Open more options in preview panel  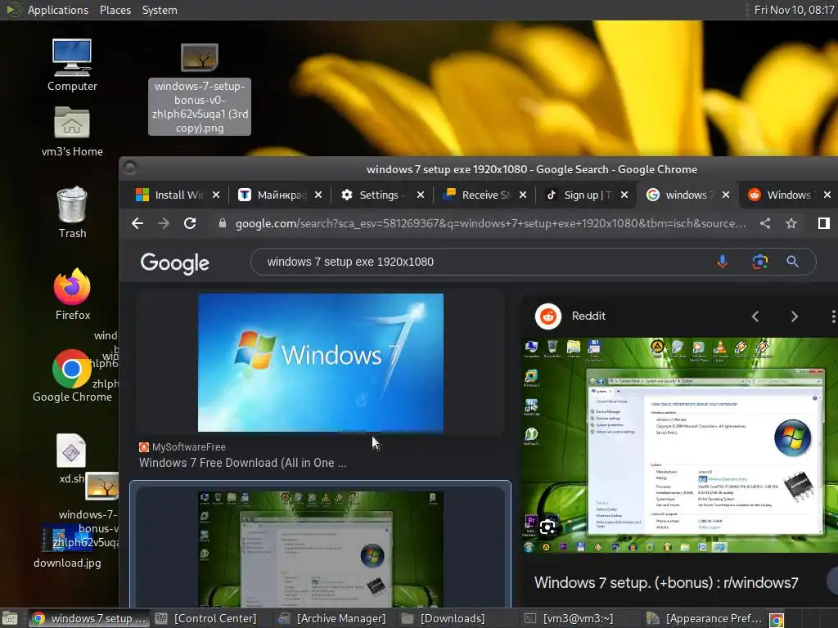[x=833, y=316]
